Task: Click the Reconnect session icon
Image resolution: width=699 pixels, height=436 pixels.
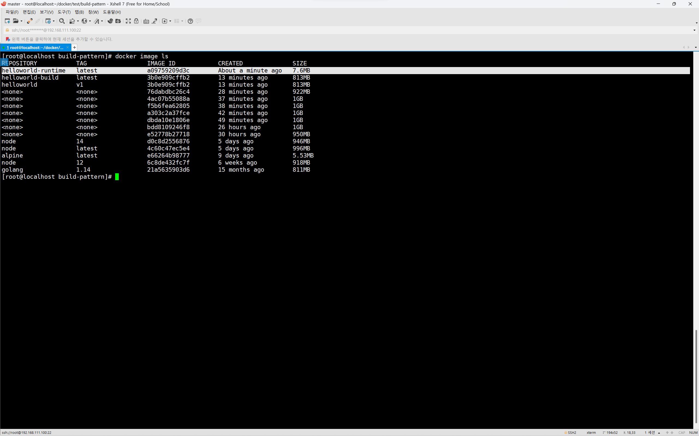Action: [x=29, y=21]
